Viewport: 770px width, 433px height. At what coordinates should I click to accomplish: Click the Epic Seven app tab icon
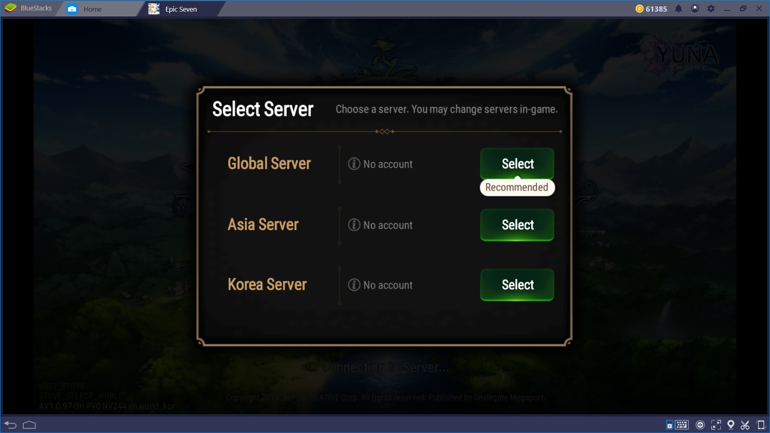pos(154,8)
